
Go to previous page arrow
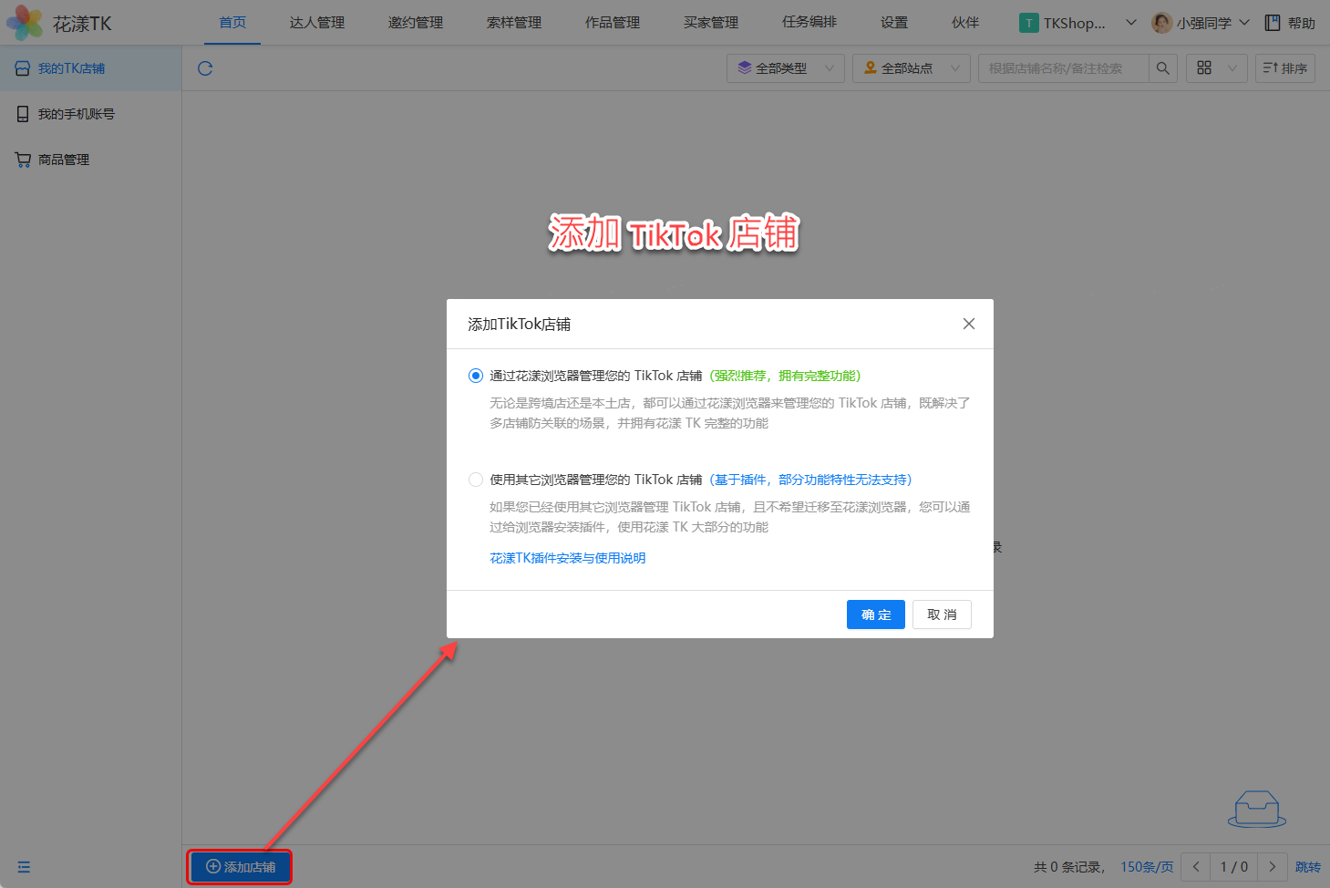(1196, 867)
